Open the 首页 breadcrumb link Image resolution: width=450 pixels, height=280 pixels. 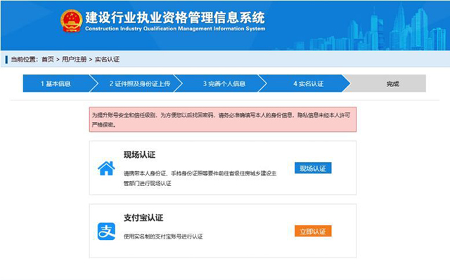(x=48, y=59)
